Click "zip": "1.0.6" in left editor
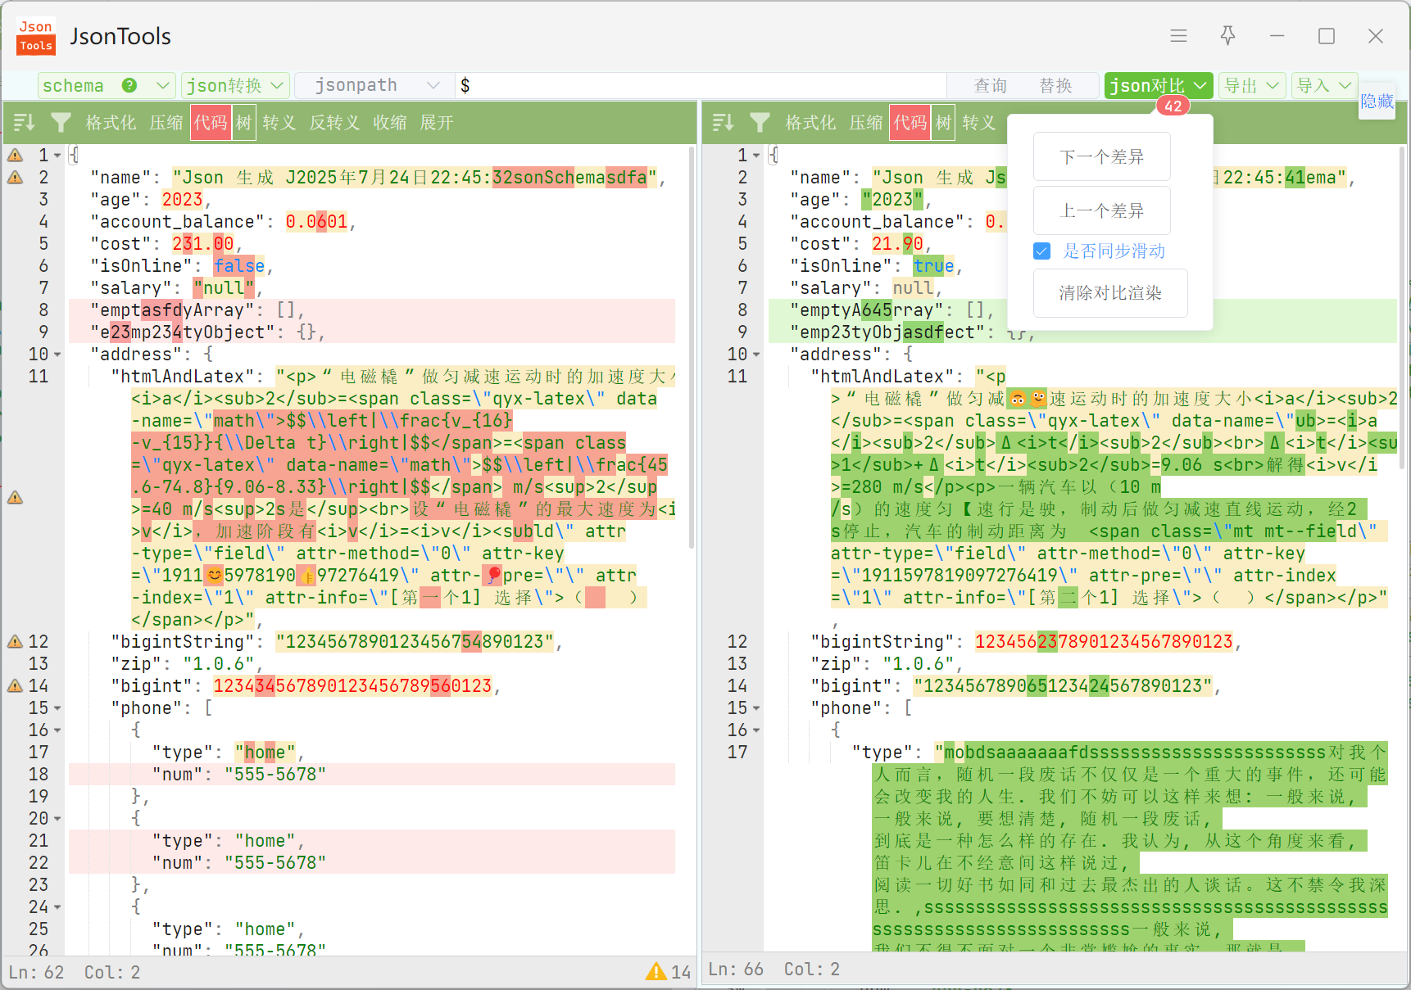Viewport: 1411px width, 990px height. coord(183,663)
